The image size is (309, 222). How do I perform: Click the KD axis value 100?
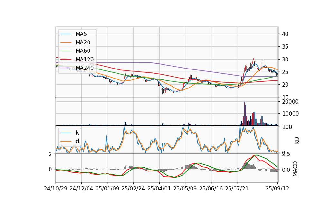287,127
